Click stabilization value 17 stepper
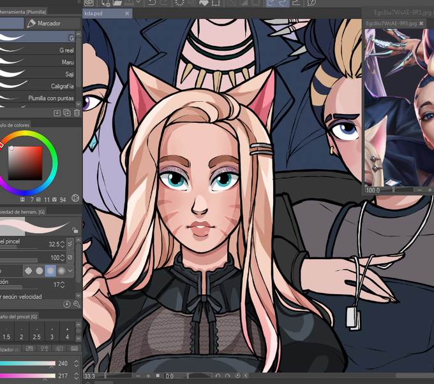This screenshot has height=384, width=434. click(x=63, y=285)
